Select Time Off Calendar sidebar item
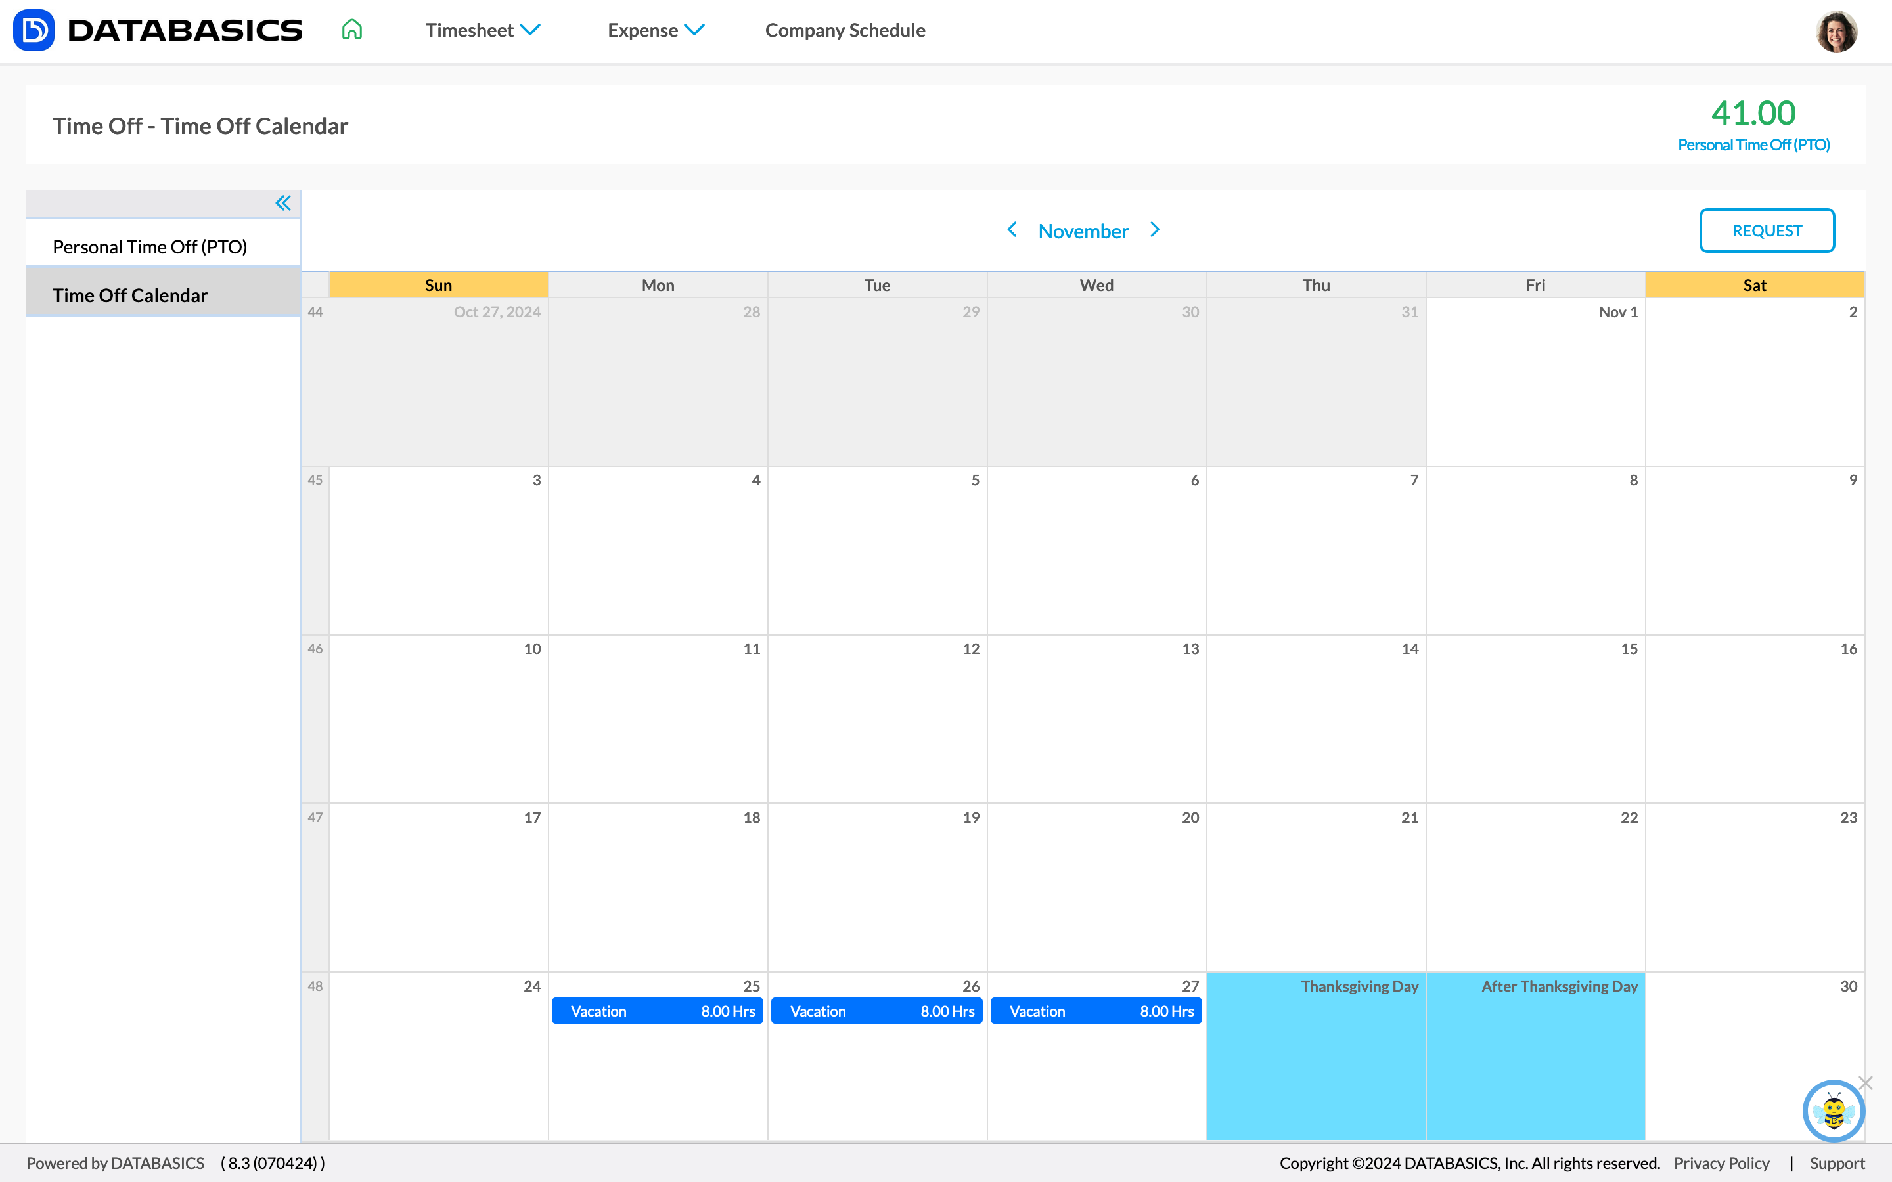1892x1182 pixels. point(130,295)
